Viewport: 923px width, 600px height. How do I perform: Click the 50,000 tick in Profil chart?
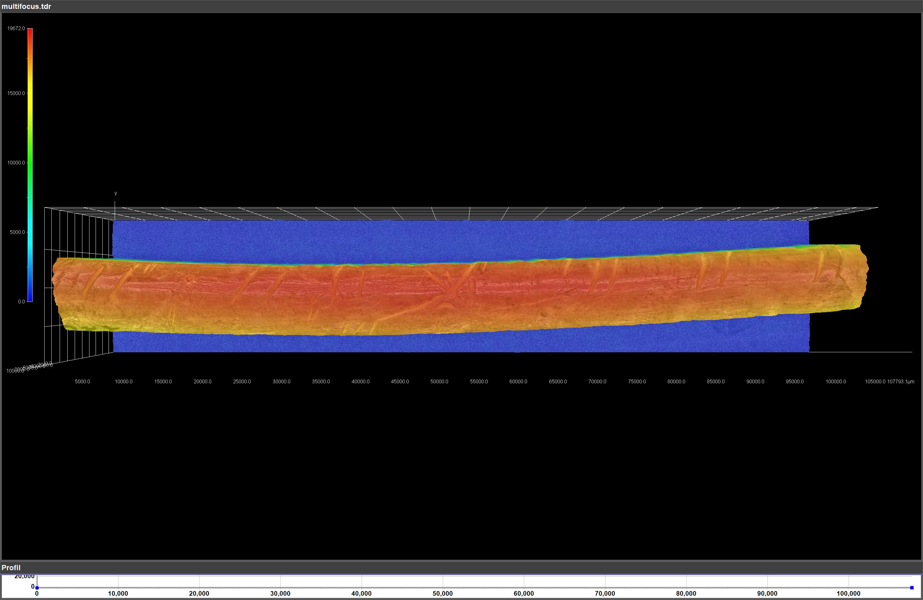tap(442, 594)
